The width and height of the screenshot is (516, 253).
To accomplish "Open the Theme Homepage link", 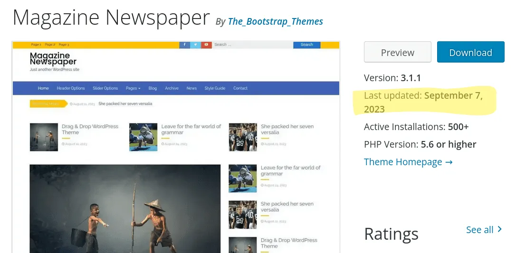I will [x=408, y=162].
